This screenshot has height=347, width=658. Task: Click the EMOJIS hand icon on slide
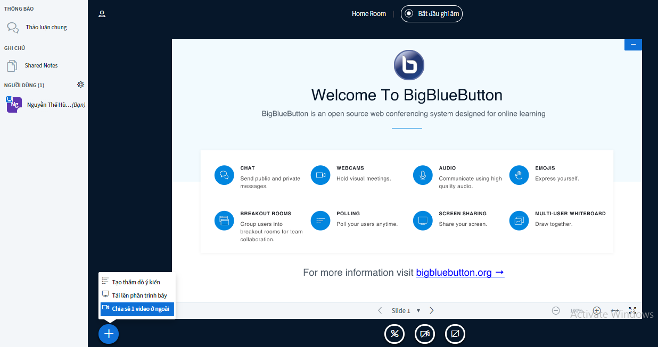click(x=519, y=175)
